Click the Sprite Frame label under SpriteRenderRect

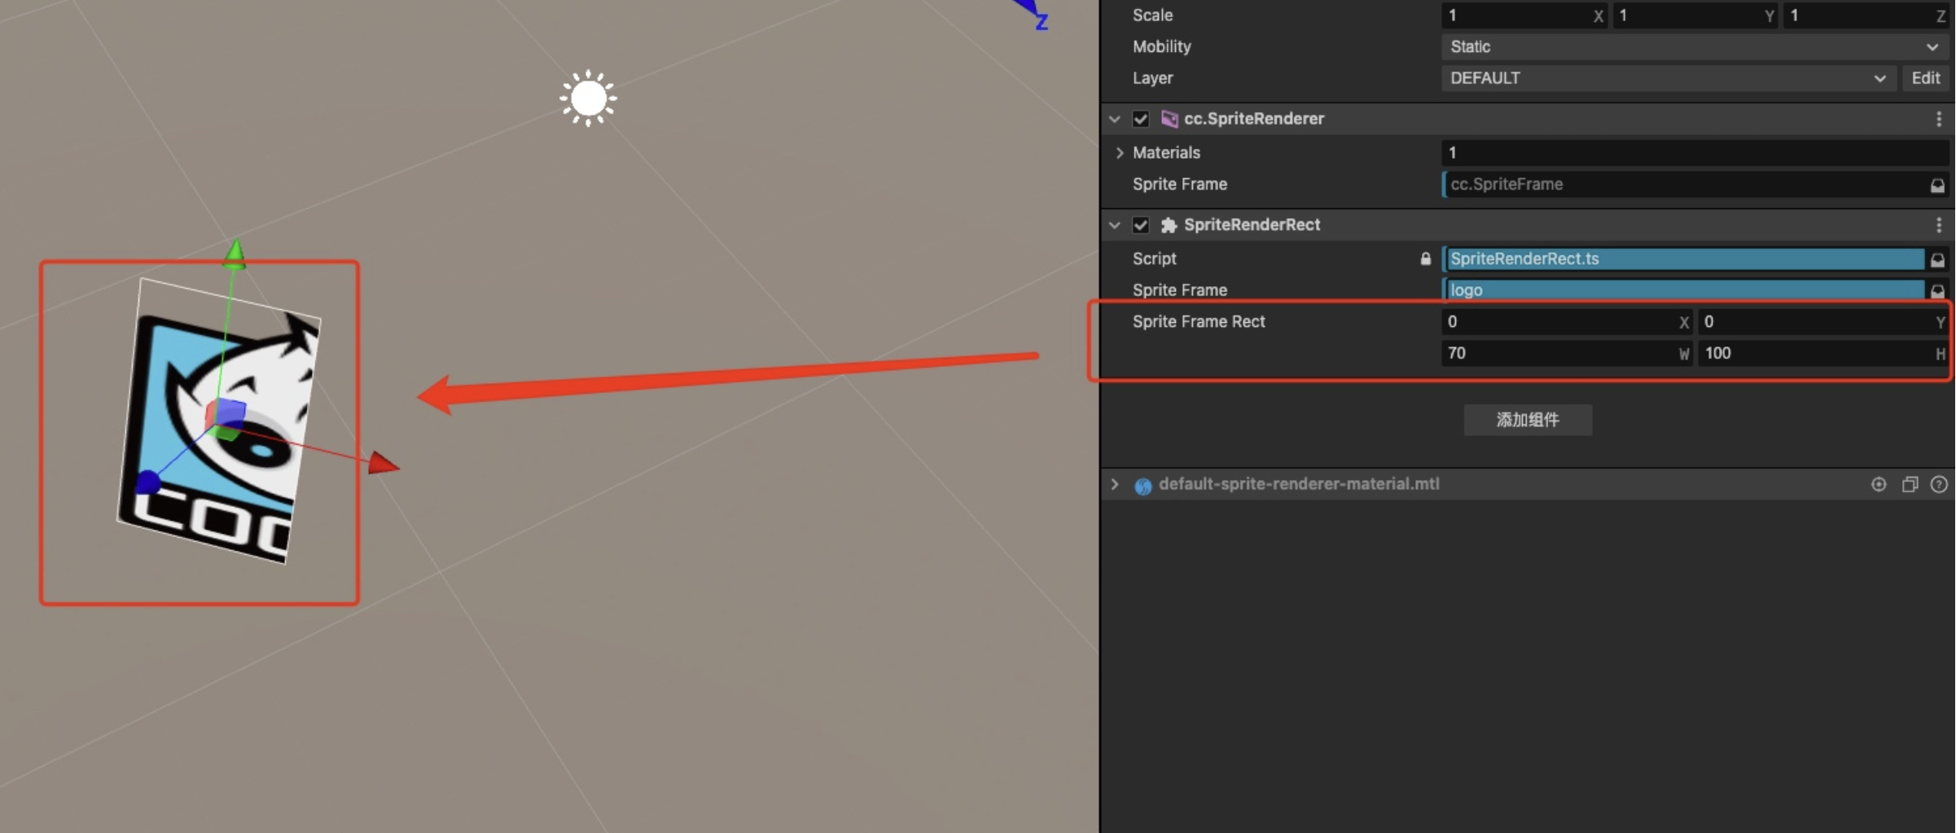1179,290
